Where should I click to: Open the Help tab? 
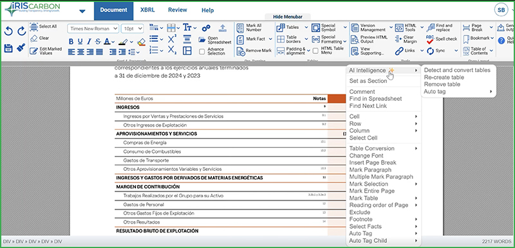pos(207,10)
